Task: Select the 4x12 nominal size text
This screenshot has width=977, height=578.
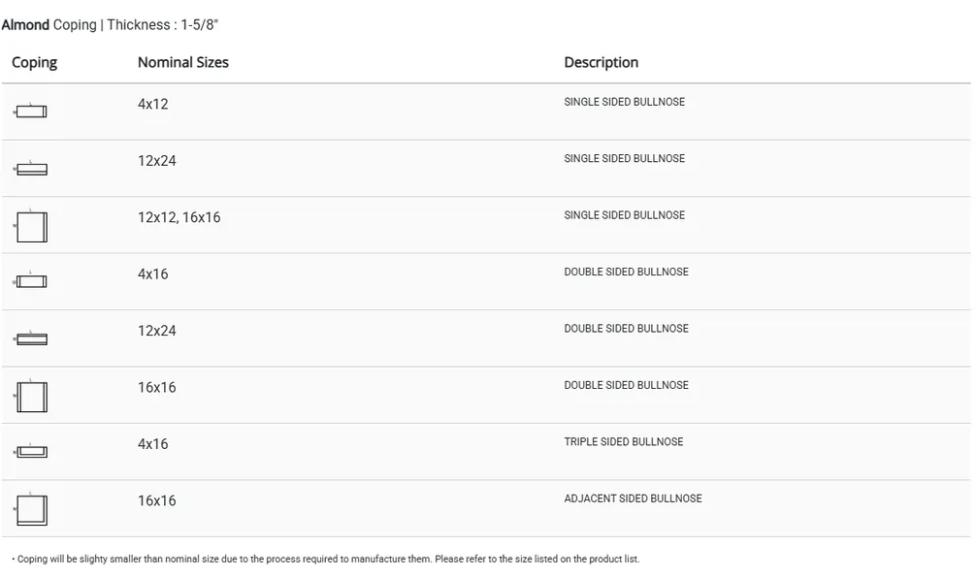Action: [x=152, y=104]
